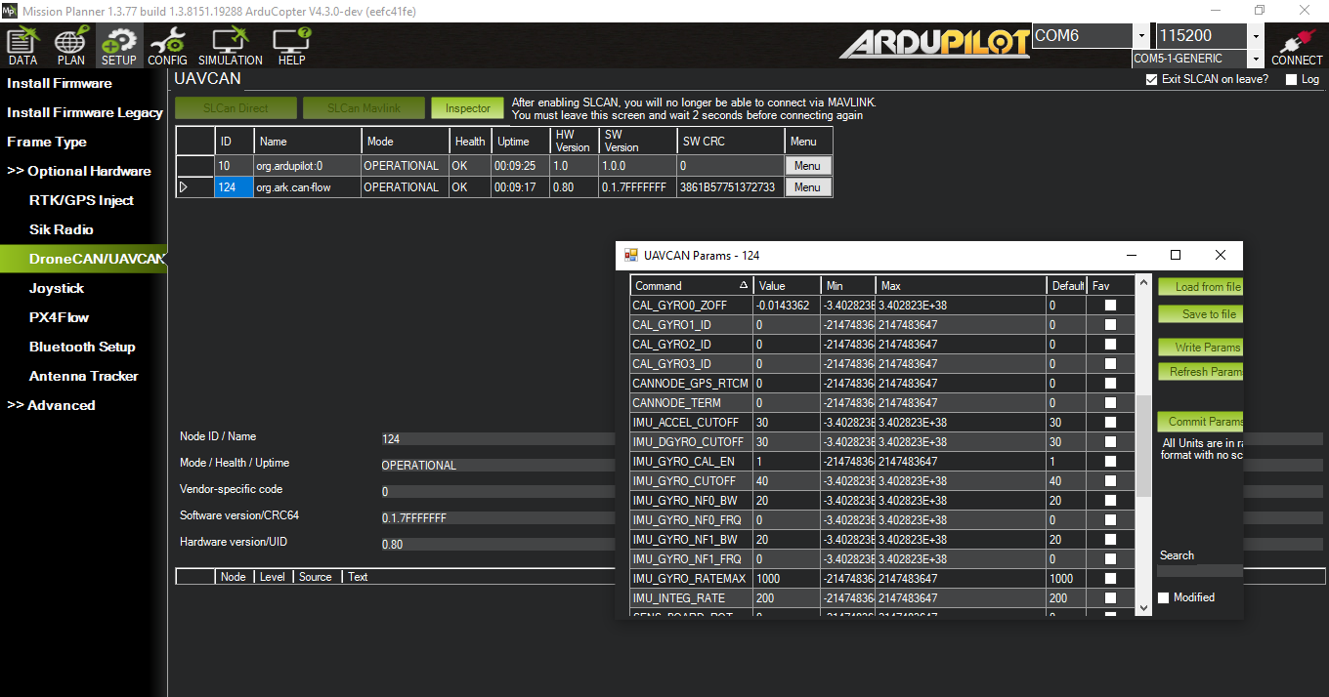1329x697 pixels.
Task: Click the SW CRC column header
Action: 730,142
